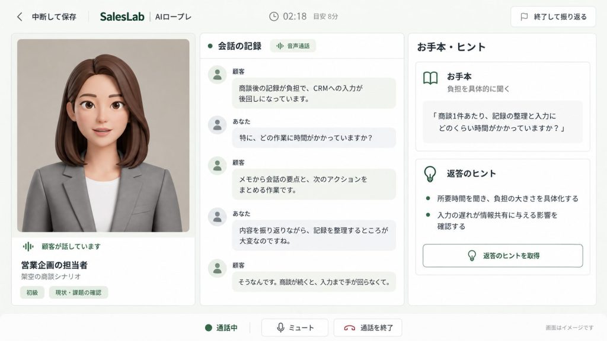Click the lightbulb icon beside 返答のヒント
The image size is (607, 341).
point(430,174)
